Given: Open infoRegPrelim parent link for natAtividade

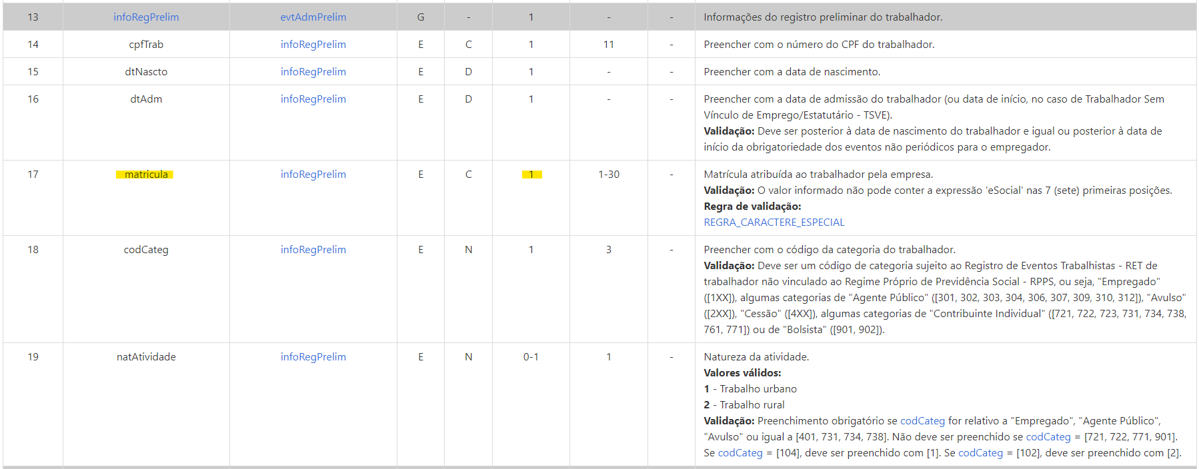Looking at the screenshot, I should (313, 357).
